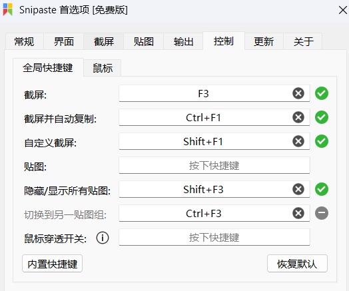
Task: Click the green checkmark next to F3
Action: pyautogui.click(x=322, y=93)
